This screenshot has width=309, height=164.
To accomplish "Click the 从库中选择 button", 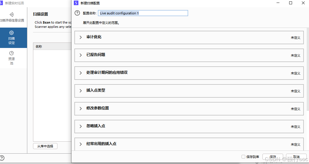I will click(45, 146).
